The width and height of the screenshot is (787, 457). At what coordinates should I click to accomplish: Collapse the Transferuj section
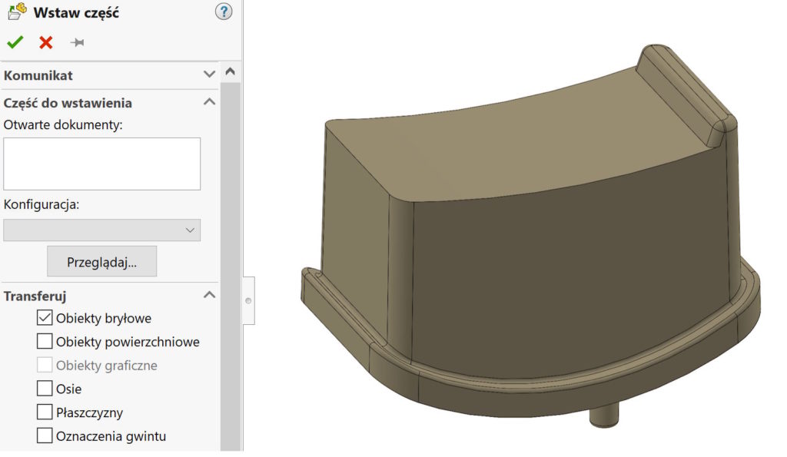[x=209, y=295]
